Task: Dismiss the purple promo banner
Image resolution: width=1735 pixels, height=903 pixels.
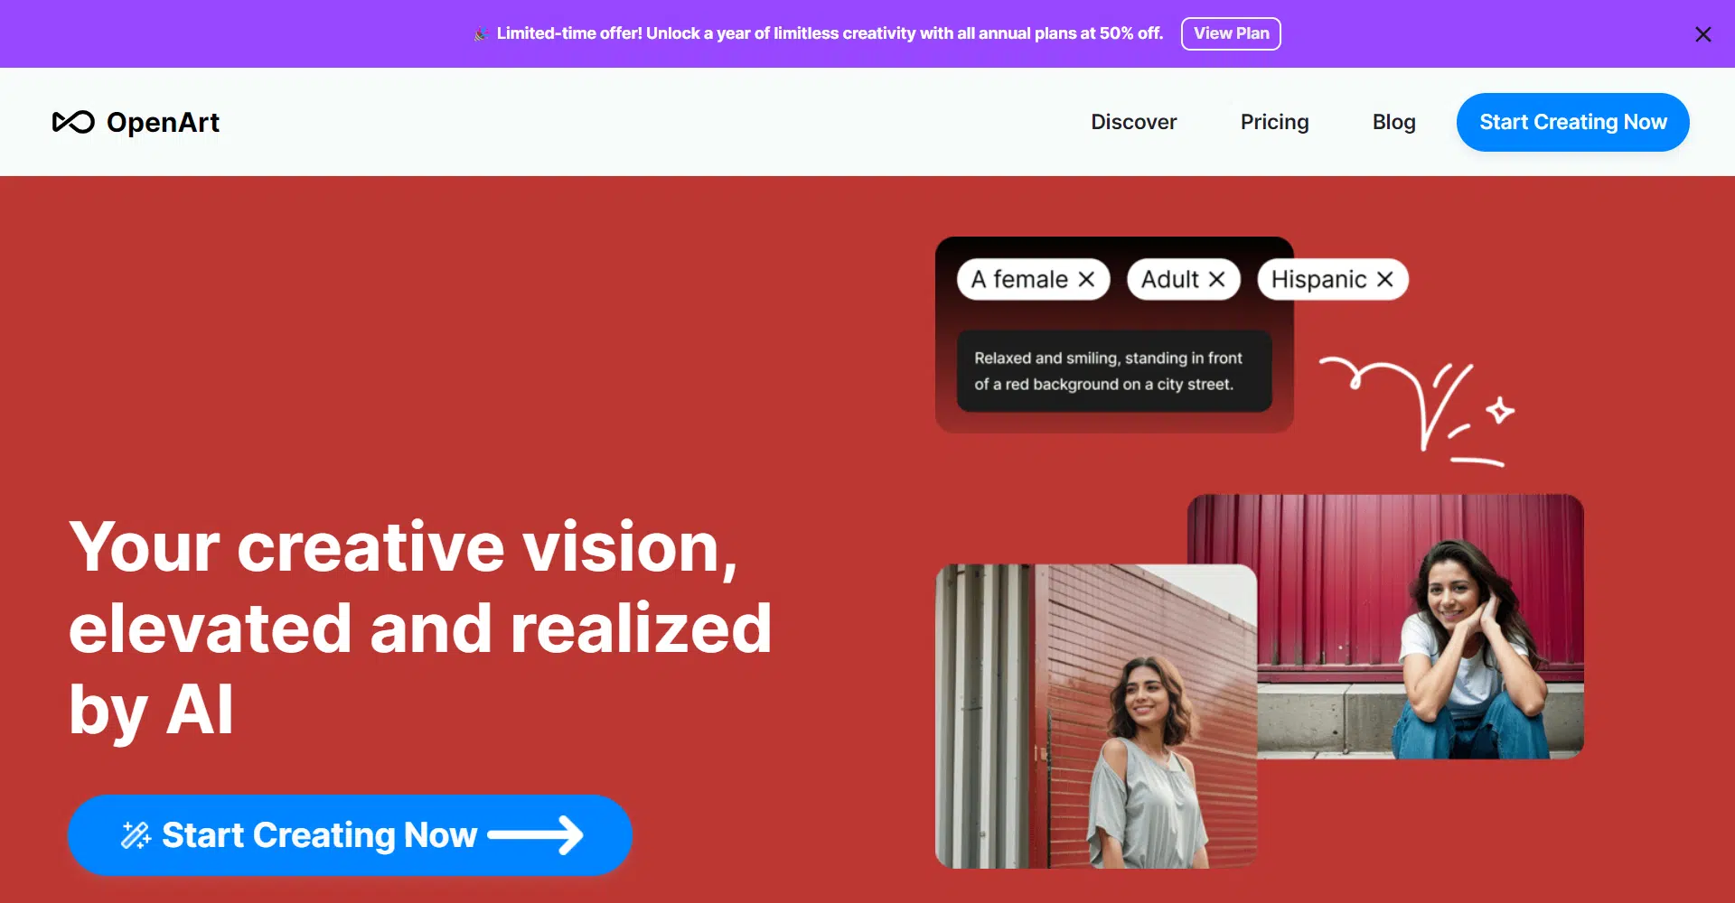Action: [1702, 34]
